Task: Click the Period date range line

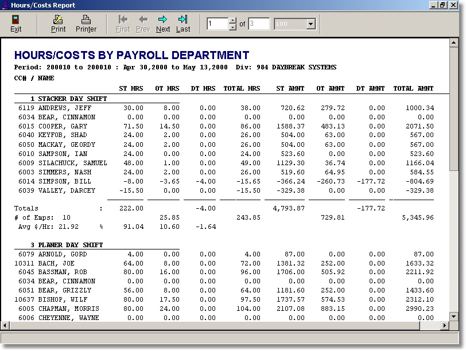Action: (175, 68)
